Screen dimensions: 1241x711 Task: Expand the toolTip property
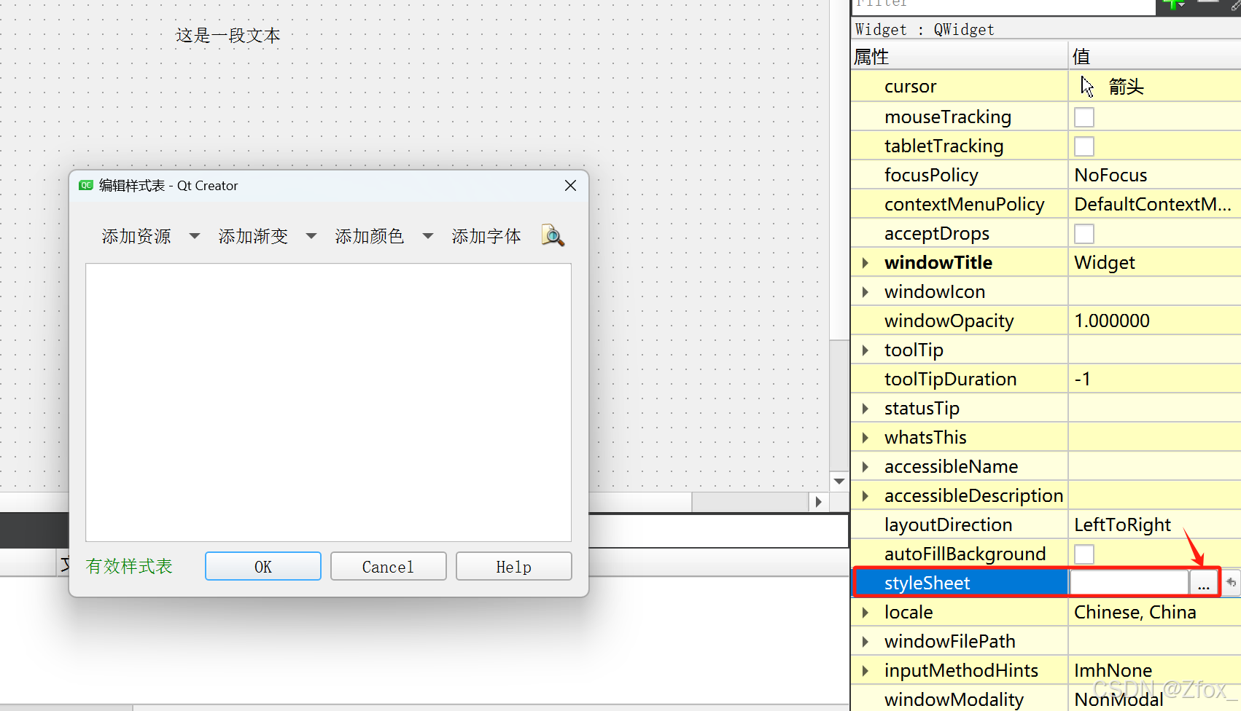pos(865,350)
